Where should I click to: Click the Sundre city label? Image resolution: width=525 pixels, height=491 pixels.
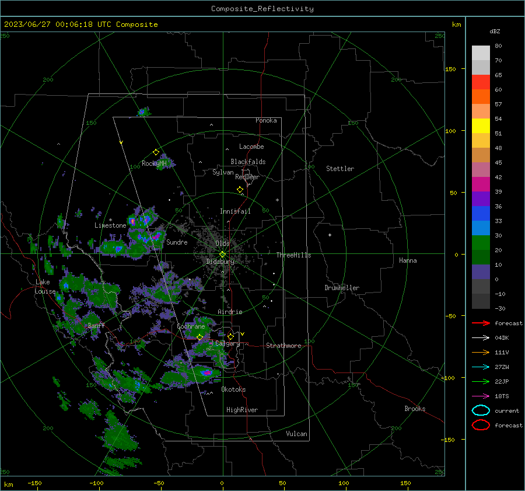[x=177, y=242]
